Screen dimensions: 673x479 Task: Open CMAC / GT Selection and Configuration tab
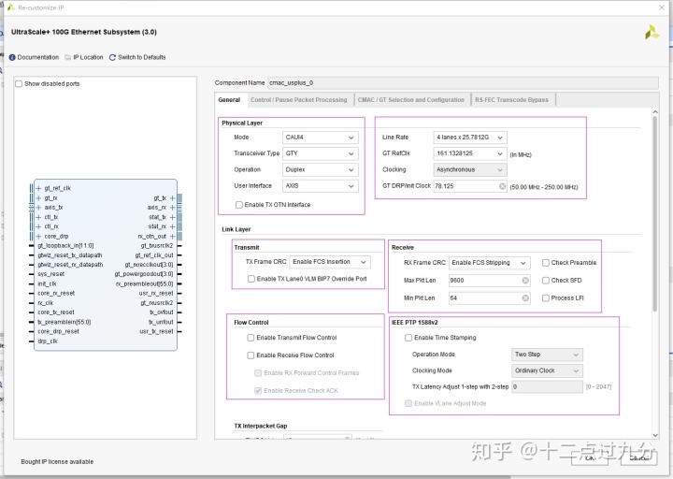coord(411,100)
